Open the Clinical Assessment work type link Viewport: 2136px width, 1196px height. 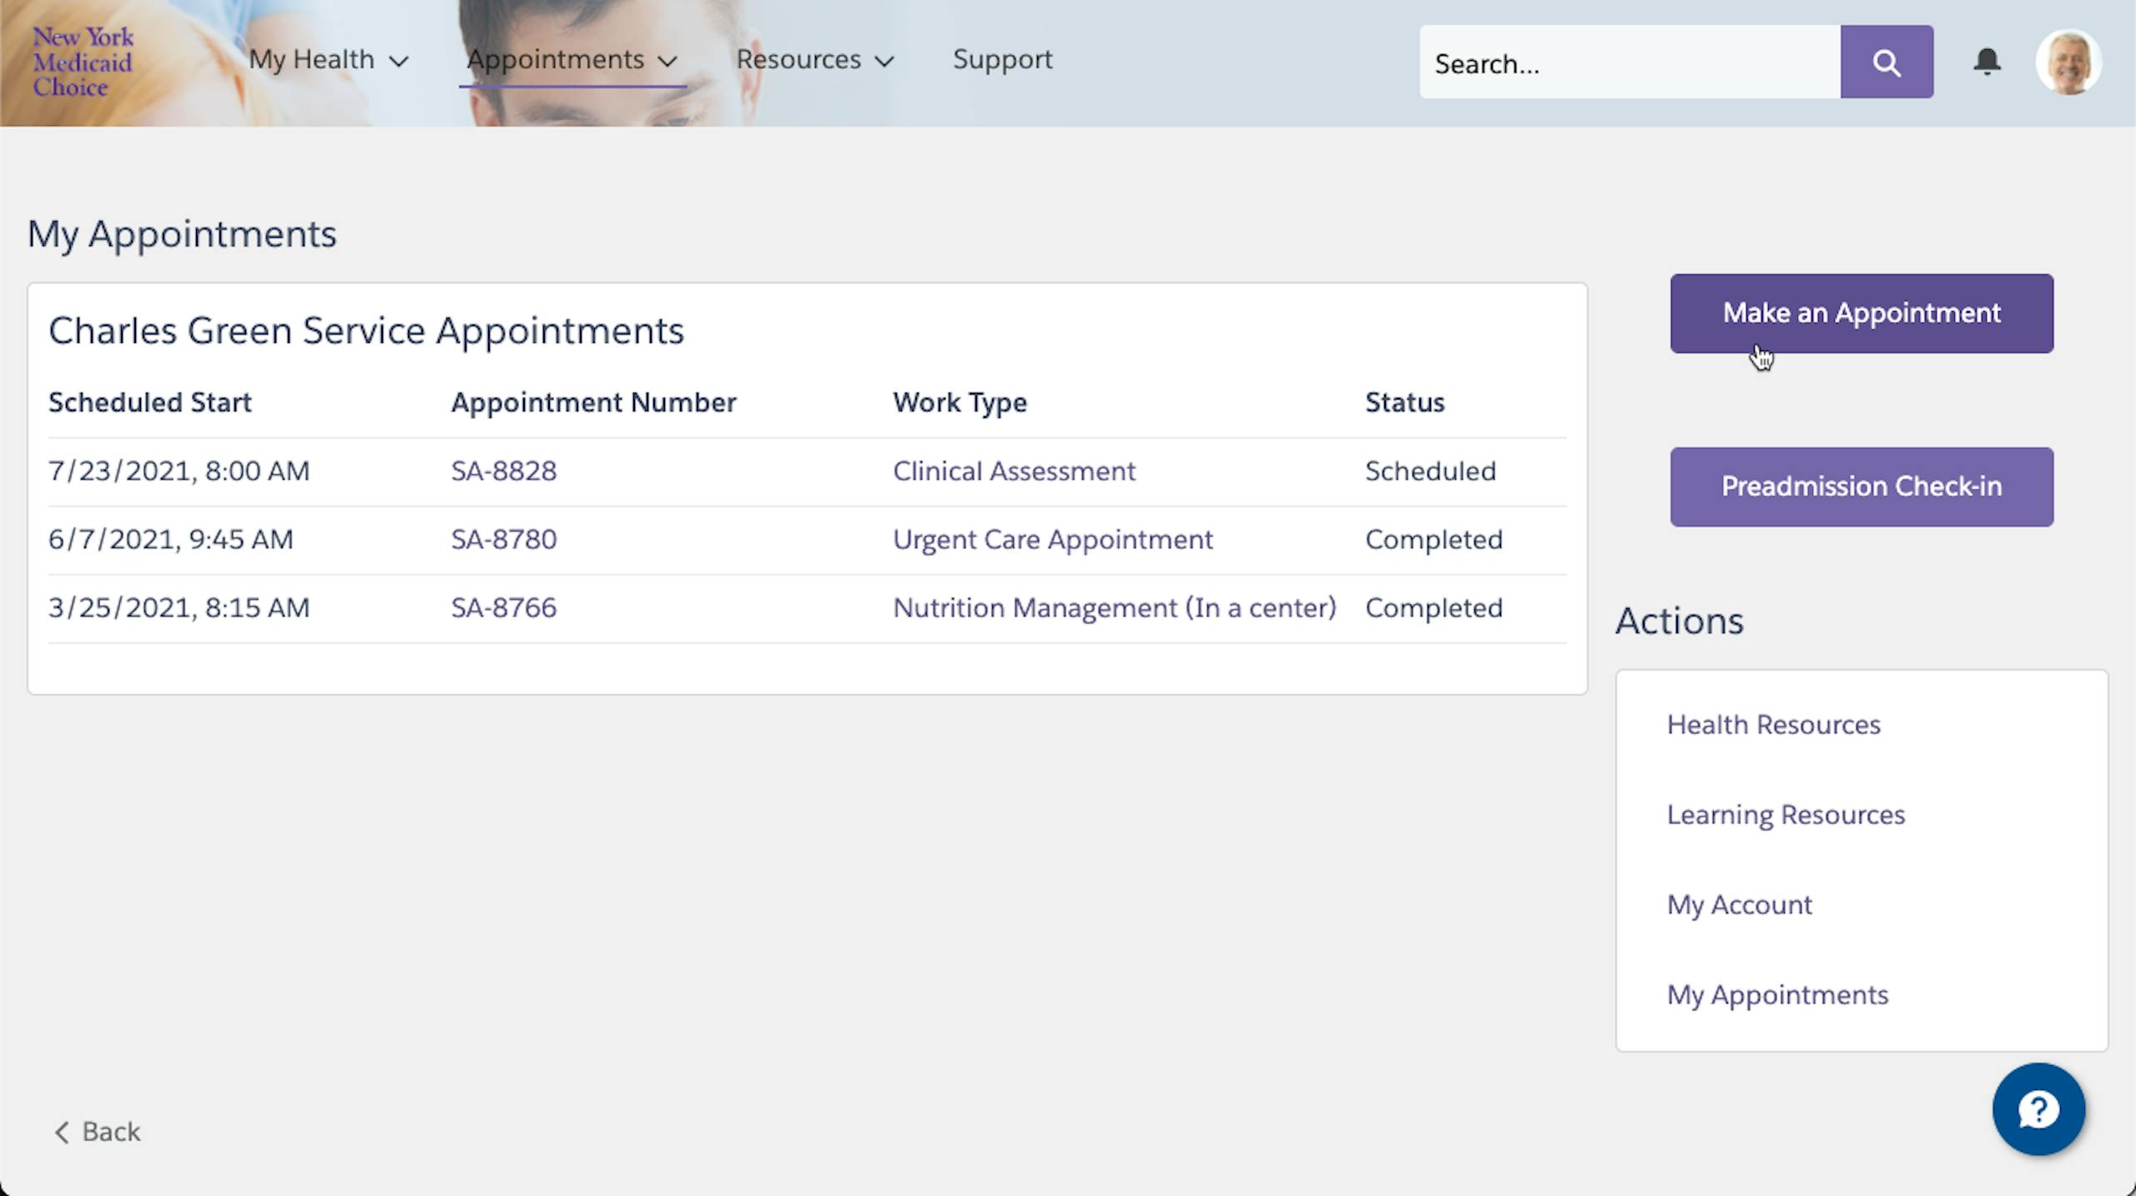[x=1014, y=471]
